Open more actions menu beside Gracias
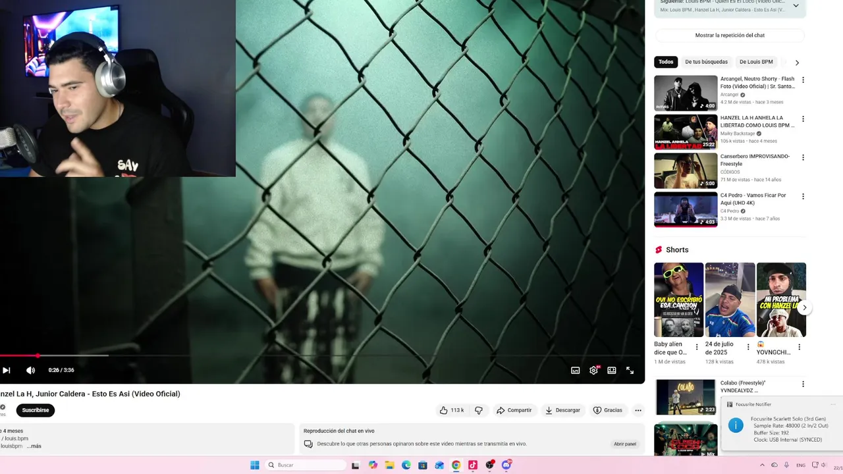843x474 pixels. [x=638, y=410]
